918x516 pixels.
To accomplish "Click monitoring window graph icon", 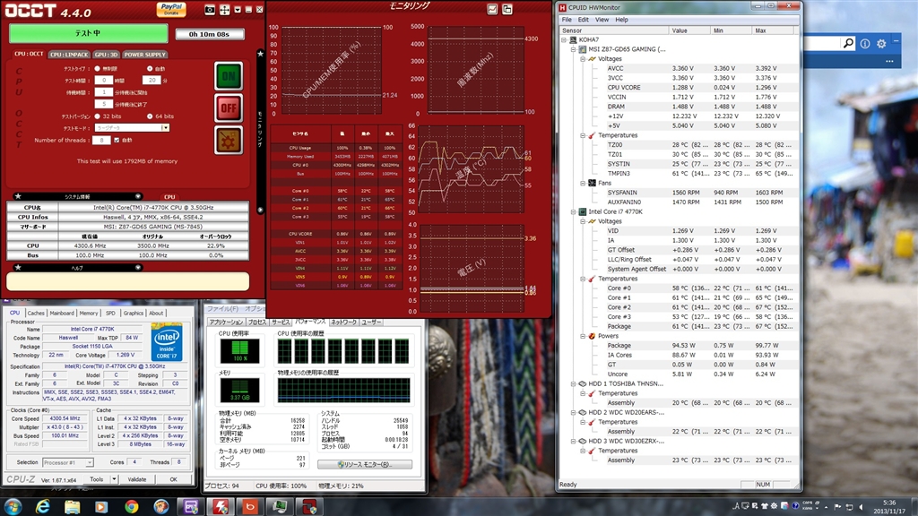I will (492, 9).
